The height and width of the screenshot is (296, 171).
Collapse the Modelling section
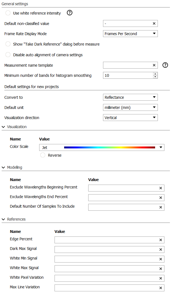[x=3, y=167]
